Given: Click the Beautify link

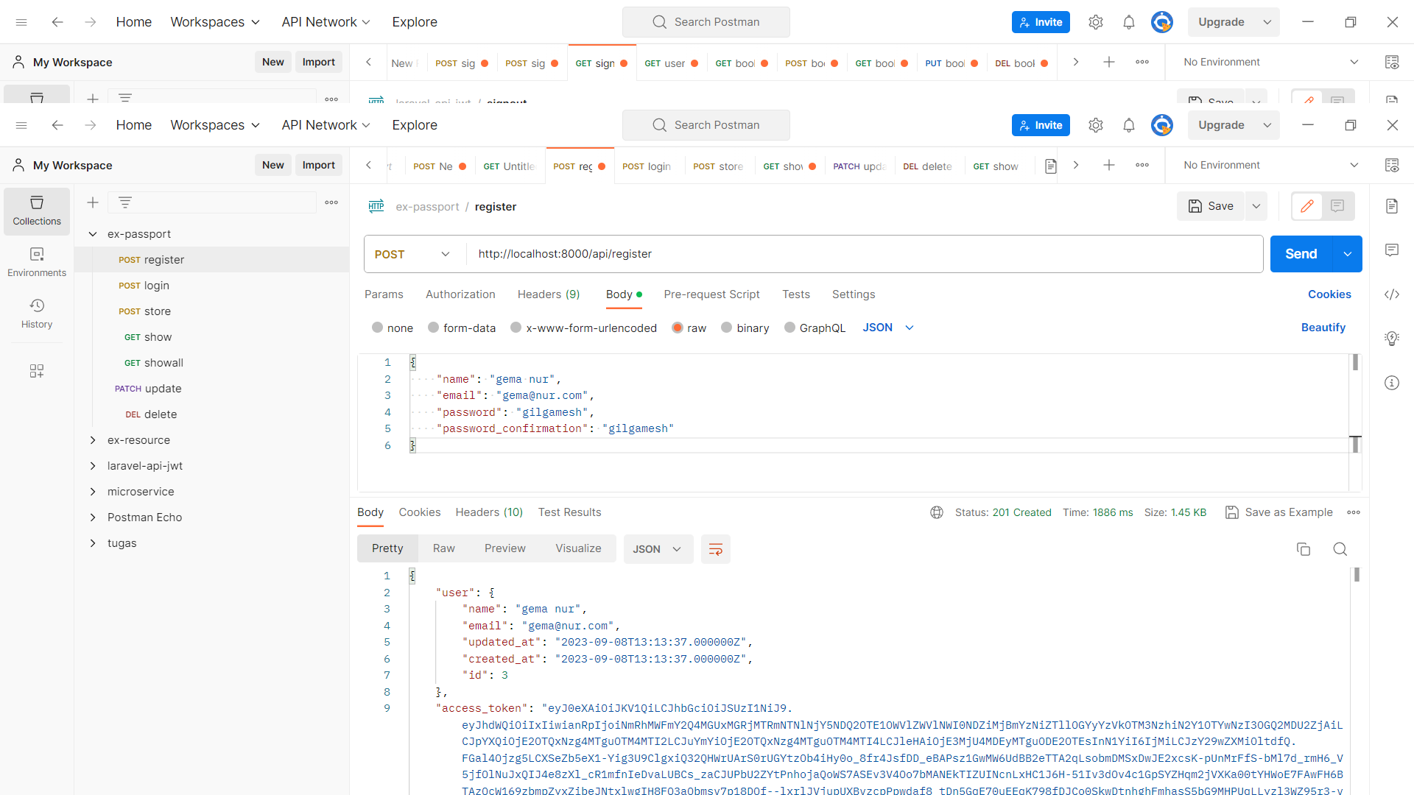Looking at the screenshot, I should coord(1323,328).
